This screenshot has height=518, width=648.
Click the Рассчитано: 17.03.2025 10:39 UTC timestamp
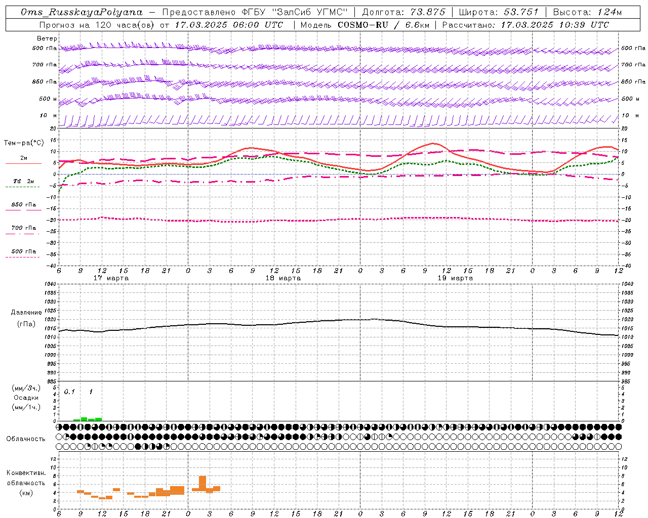click(x=525, y=25)
